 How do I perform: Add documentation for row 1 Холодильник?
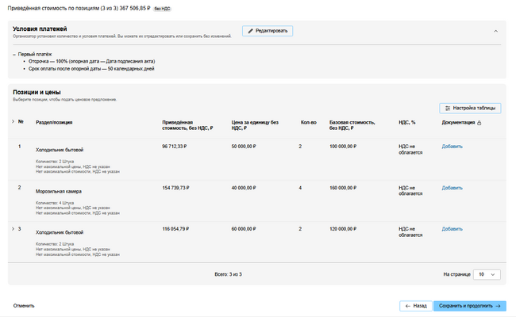[452, 147]
